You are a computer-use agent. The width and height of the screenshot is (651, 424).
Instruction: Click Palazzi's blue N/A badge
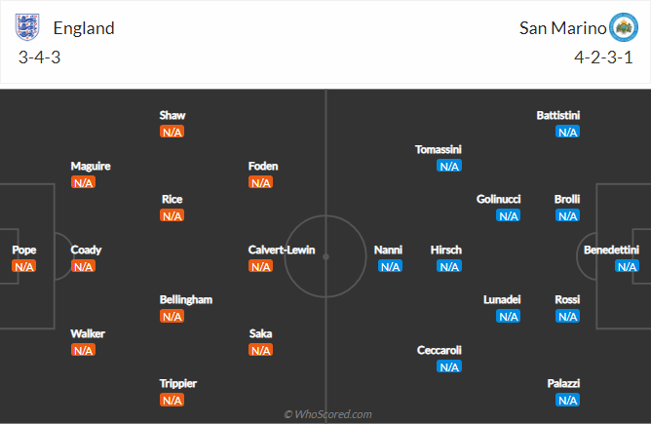(567, 400)
